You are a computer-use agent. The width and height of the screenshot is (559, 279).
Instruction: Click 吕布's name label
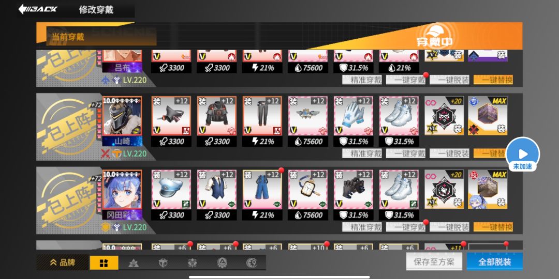point(122,68)
